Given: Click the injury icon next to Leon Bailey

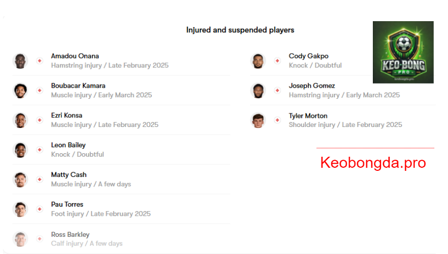Looking at the screenshot, I should [x=40, y=150].
